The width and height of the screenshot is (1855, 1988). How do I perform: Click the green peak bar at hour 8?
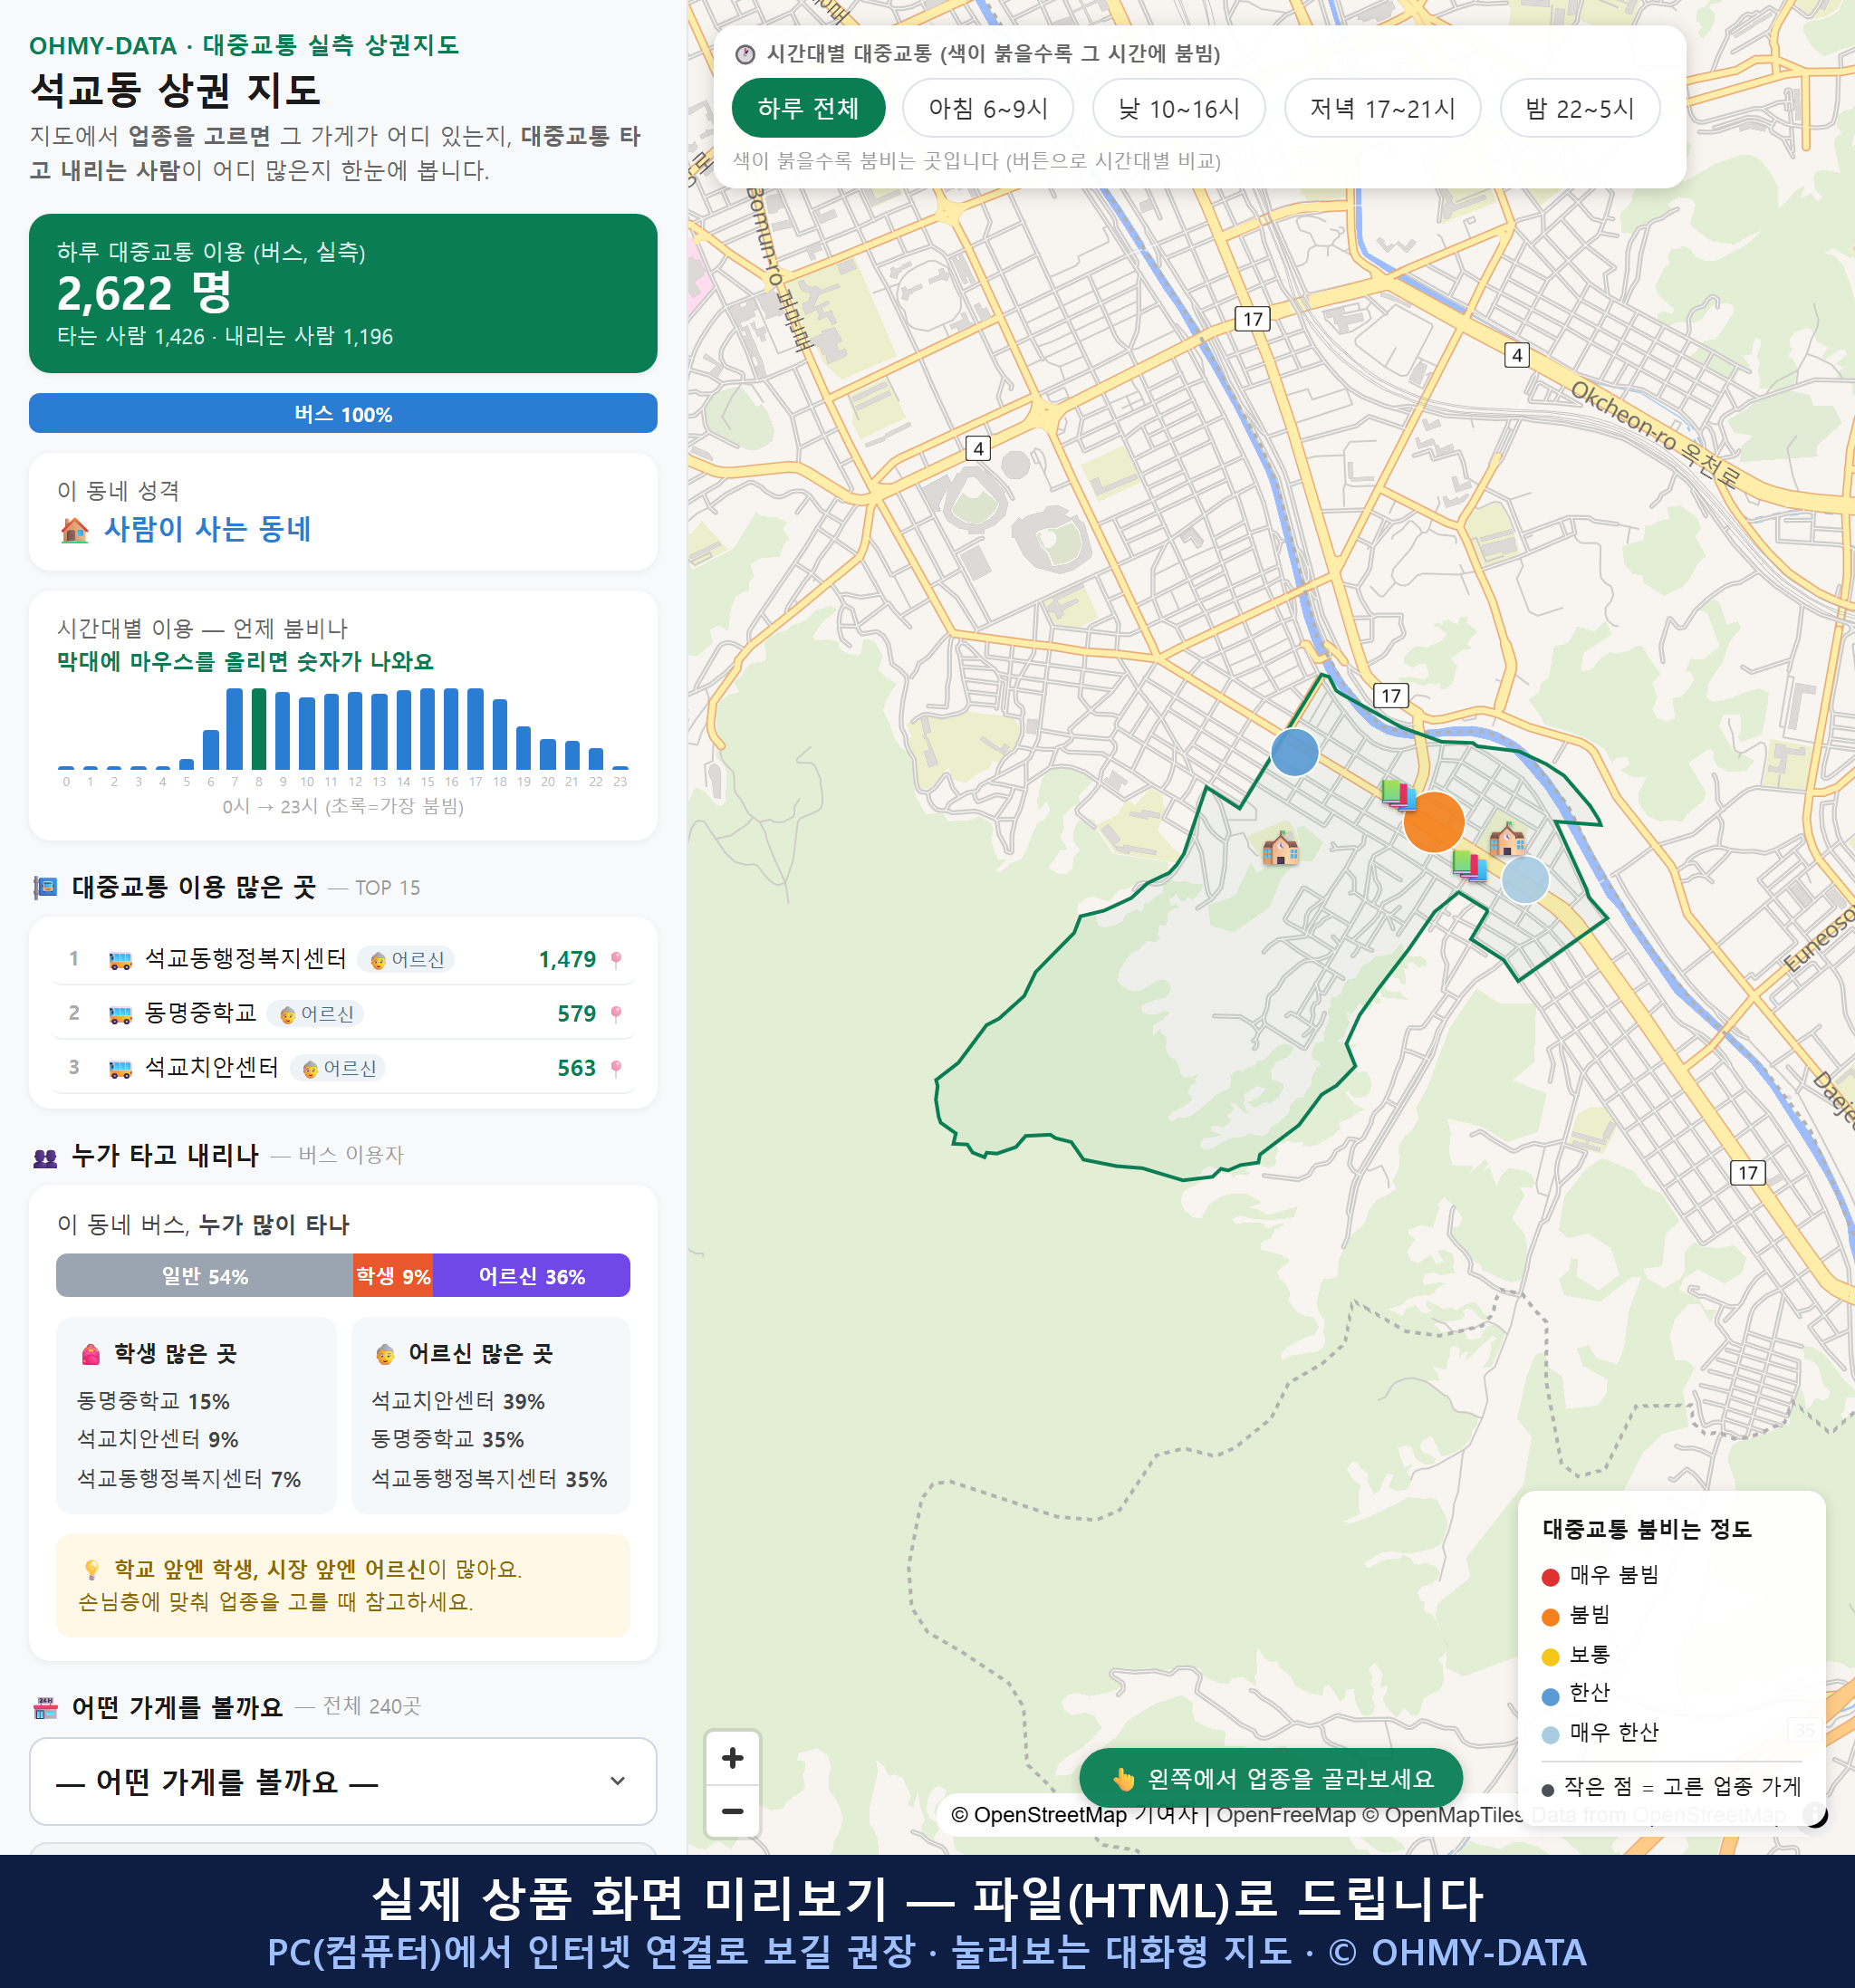point(259,728)
